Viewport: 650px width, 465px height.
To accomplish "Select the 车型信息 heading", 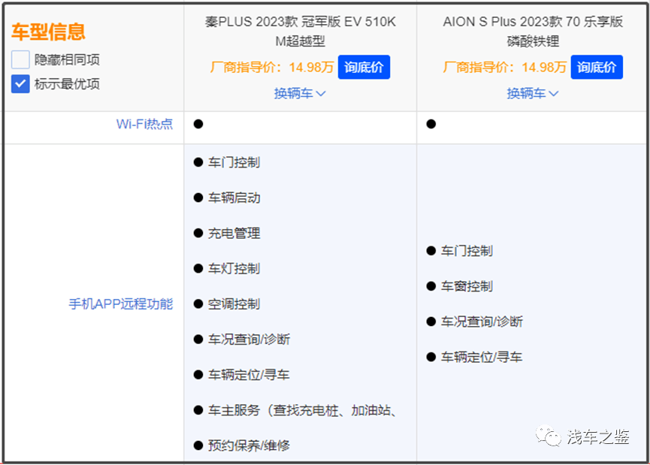I will 49,32.
